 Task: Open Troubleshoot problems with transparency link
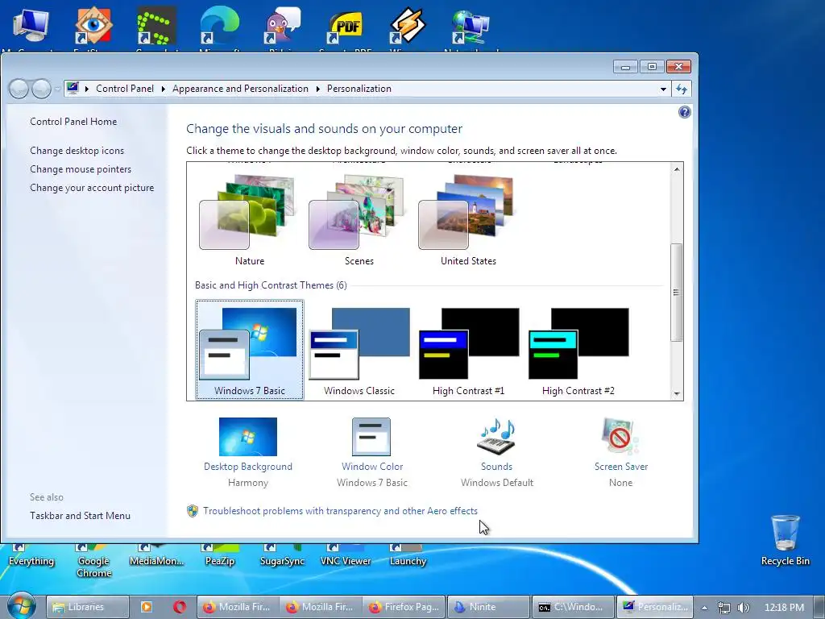pyautogui.click(x=341, y=510)
